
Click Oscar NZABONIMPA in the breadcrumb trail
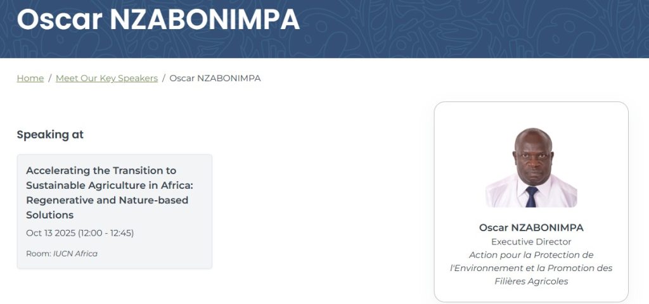pos(215,78)
